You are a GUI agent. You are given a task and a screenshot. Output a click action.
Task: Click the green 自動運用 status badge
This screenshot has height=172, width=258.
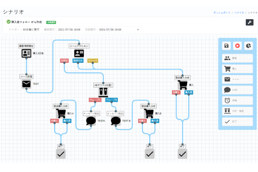[x=51, y=22]
